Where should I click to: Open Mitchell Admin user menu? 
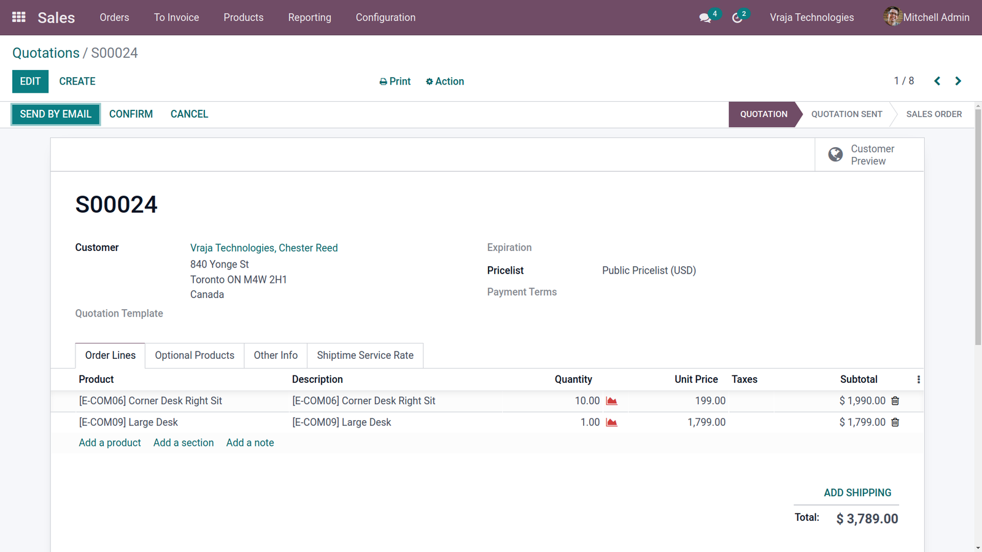point(927,17)
